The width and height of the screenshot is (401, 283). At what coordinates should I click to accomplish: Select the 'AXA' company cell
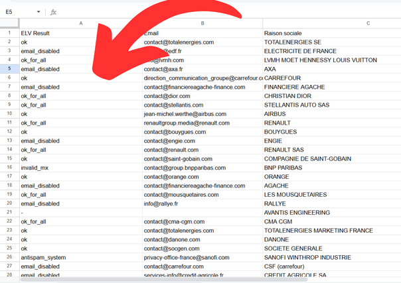(x=332, y=69)
